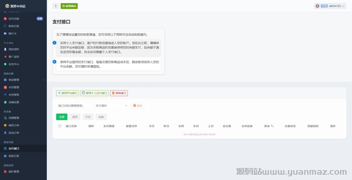Toggle the select-all checkbox in table header
The width and height of the screenshot is (352, 180).
(x=60, y=126)
